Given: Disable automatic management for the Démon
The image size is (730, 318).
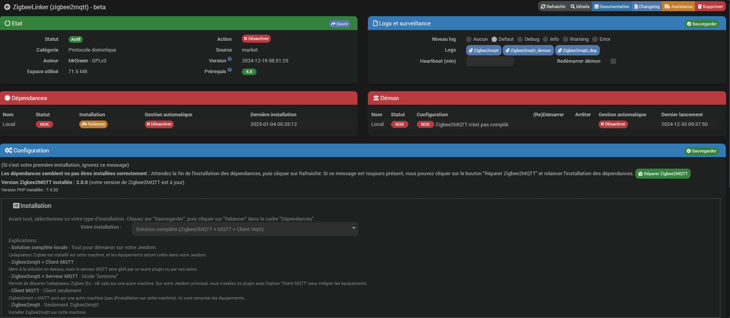Looking at the screenshot, I should [613, 124].
